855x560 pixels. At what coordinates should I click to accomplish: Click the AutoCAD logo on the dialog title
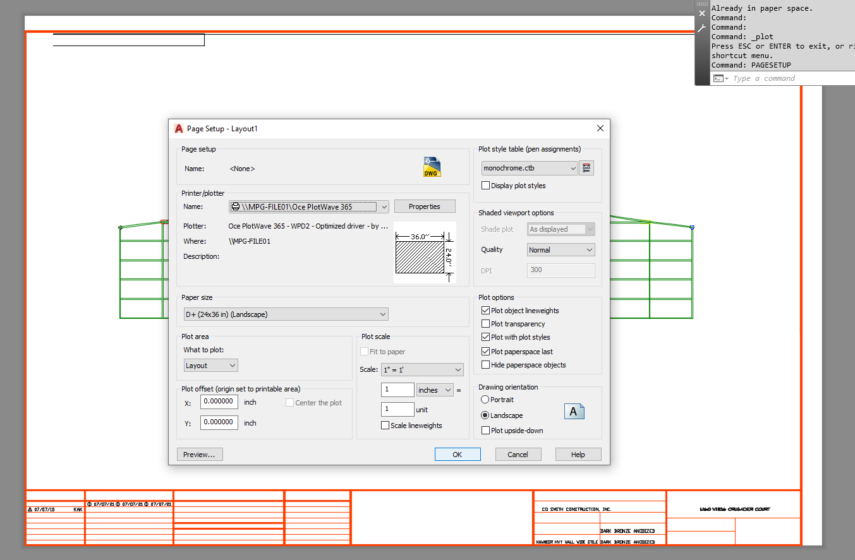(178, 128)
